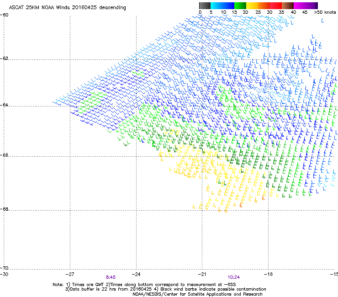Click the isolated blue wind barb at top right

pos(322,21)
